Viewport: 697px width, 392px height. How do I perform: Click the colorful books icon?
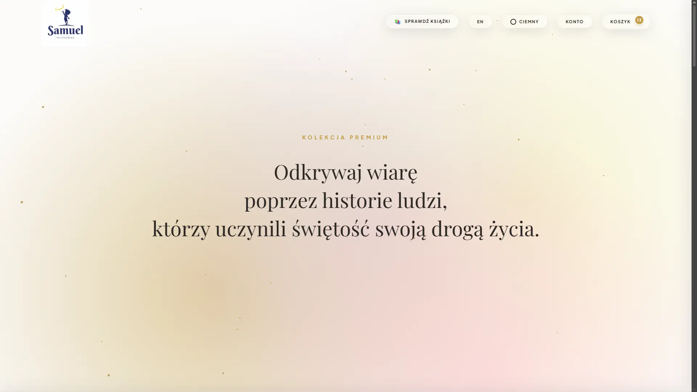398,22
